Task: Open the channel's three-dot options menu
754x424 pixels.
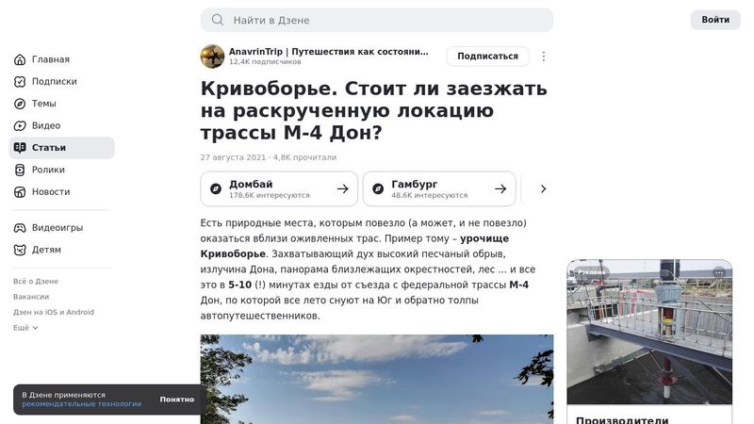Action: (x=544, y=57)
